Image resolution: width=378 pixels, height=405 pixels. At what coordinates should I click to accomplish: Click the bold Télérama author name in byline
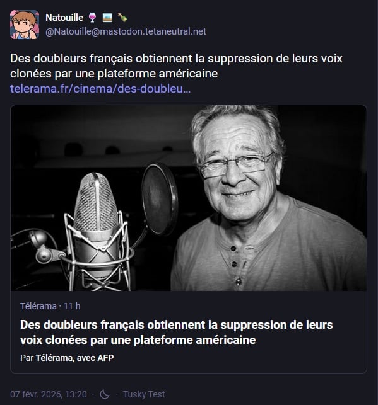point(54,358)
